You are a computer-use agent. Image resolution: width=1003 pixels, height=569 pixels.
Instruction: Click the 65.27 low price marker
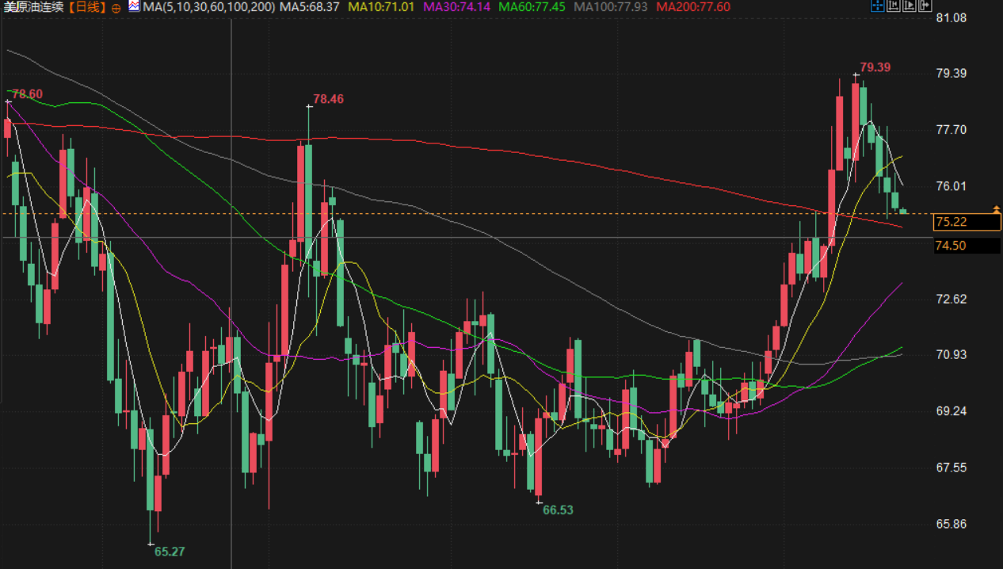pos(170,552)
